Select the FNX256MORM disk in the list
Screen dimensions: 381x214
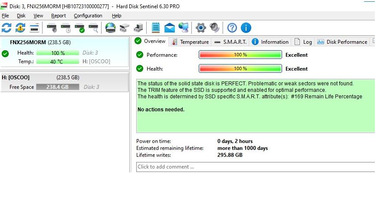(28, 42)
